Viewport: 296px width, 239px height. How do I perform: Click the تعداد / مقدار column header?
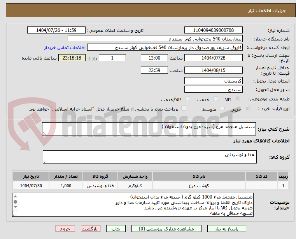point(66,176)
